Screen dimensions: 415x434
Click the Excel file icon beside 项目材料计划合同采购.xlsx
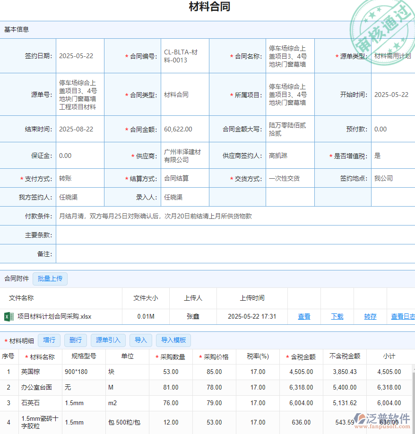(x=9, y=317)
